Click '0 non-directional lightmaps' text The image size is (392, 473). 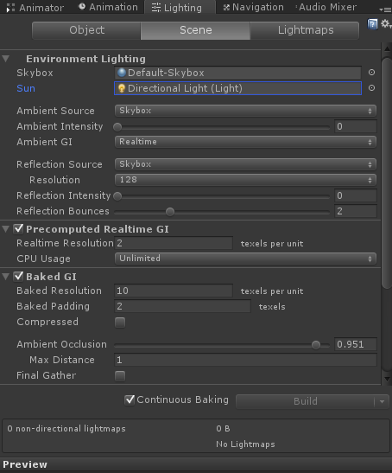click(x=66, y=429)
